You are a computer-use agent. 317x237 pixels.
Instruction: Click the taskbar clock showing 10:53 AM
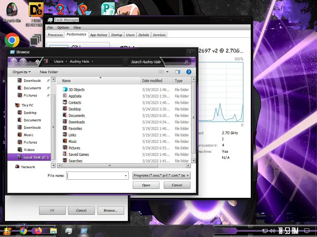tap(288, 231)
